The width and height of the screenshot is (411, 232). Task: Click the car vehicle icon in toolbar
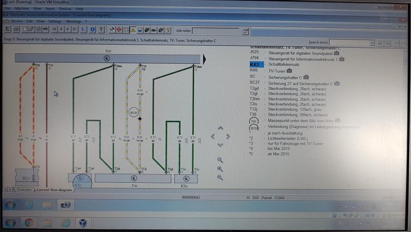45,29
